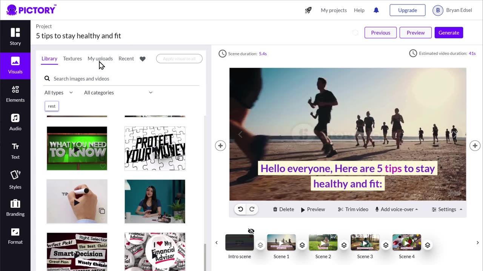Select the woman at desk clip
Screen dimensions: 483x271
click(x=155, y=201)
